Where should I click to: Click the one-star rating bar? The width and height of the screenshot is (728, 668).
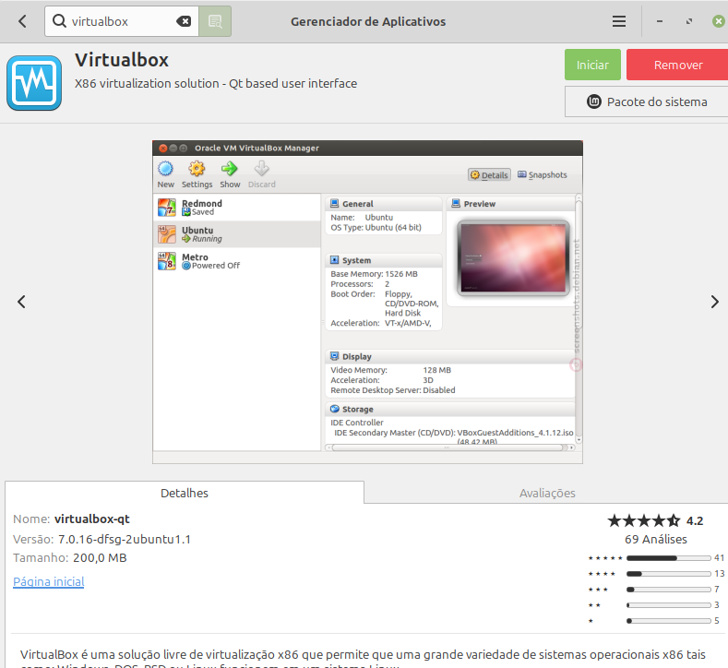[669, 621]
